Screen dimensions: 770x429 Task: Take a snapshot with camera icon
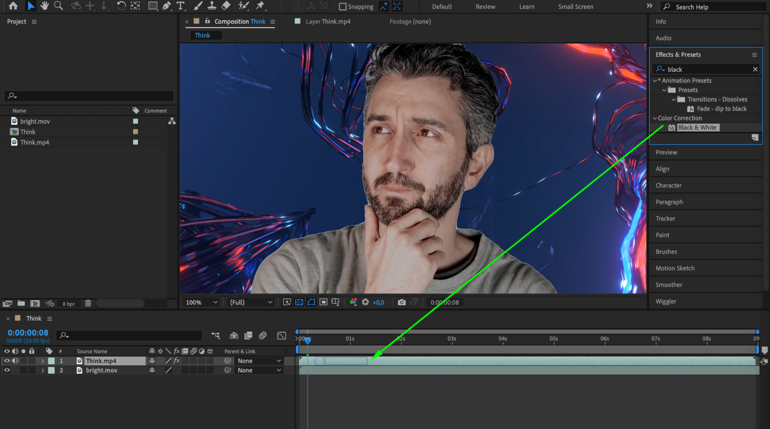point(401,302)
